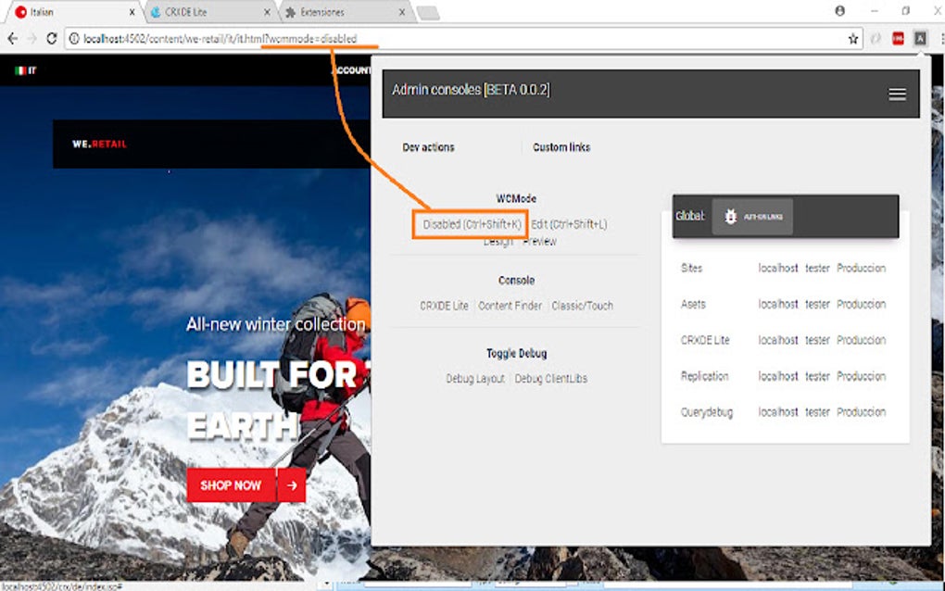
Task: Click the bug icon on the AUTHOR LINKS button
Action: (x=730, y=216)
